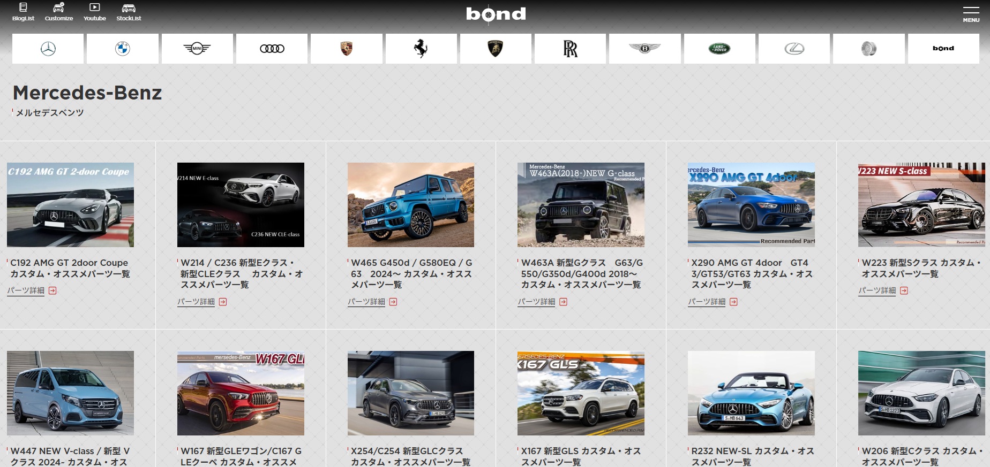Click the arrow icon beside C192 パーツ詳細

coord(52,290)
